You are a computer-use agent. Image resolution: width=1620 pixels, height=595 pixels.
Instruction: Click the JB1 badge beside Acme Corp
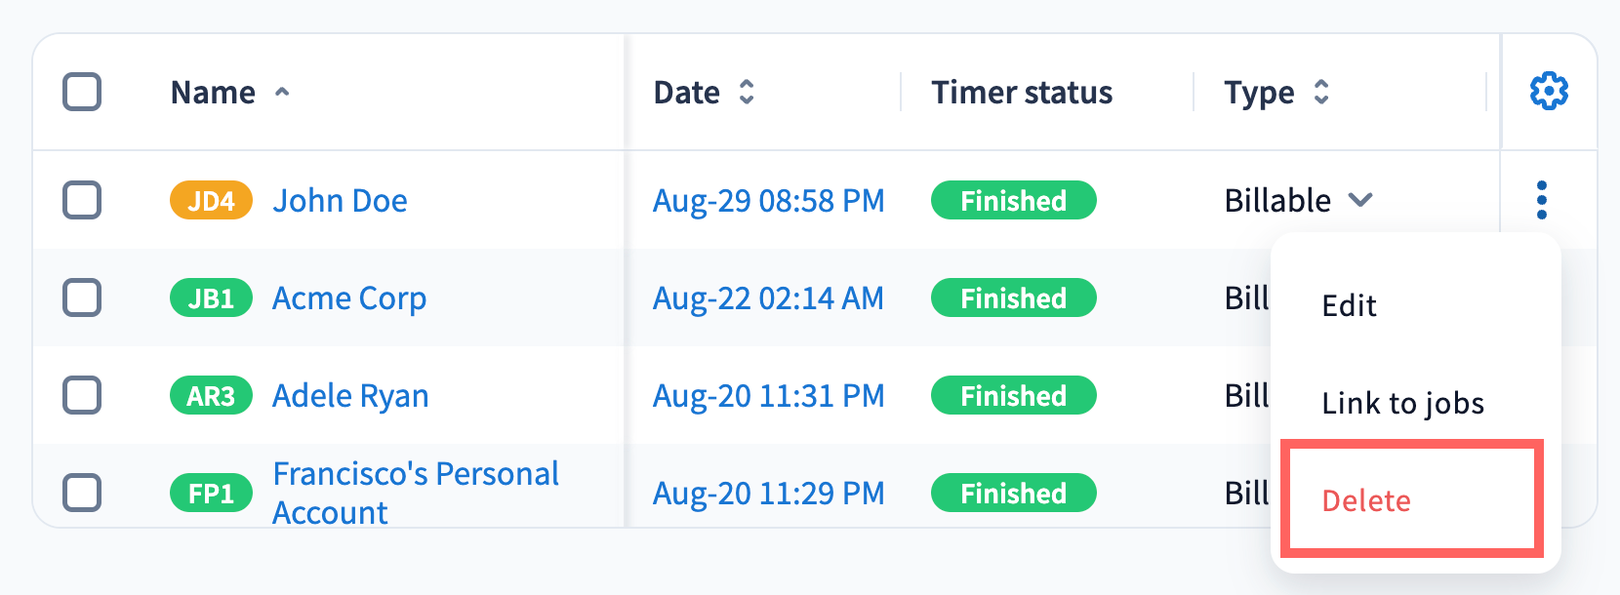click(x=211, y=298)
